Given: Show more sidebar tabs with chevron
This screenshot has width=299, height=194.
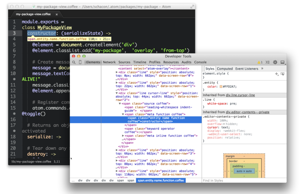Looking at the screenshot, I should pos(262,69).
